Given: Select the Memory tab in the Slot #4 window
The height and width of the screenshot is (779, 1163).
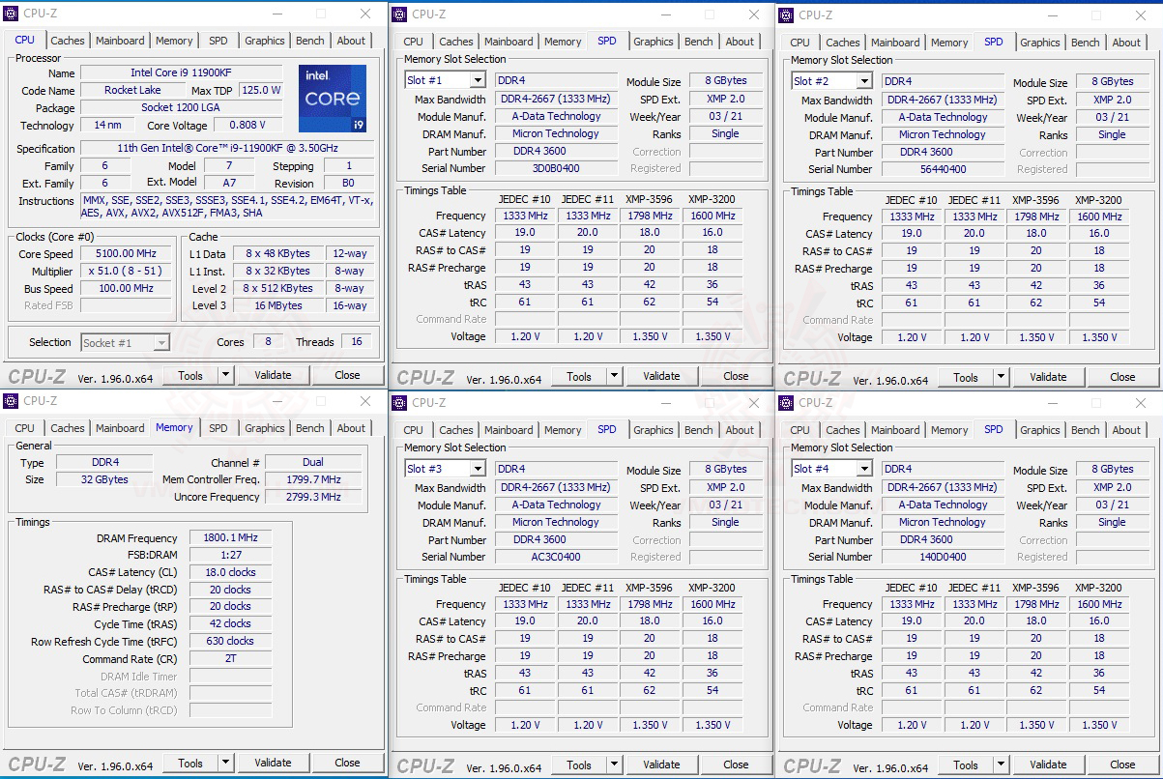Looking at the screenshot, I should [x=949, y=430].
